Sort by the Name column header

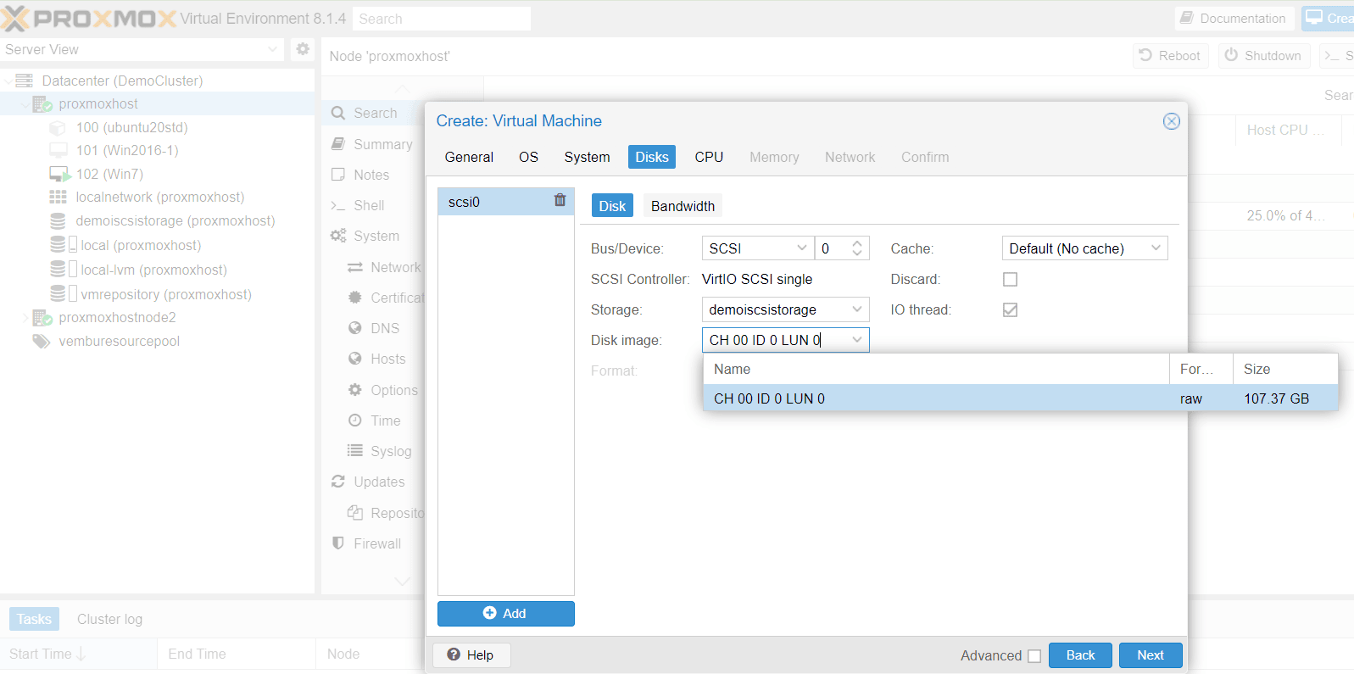936,370
